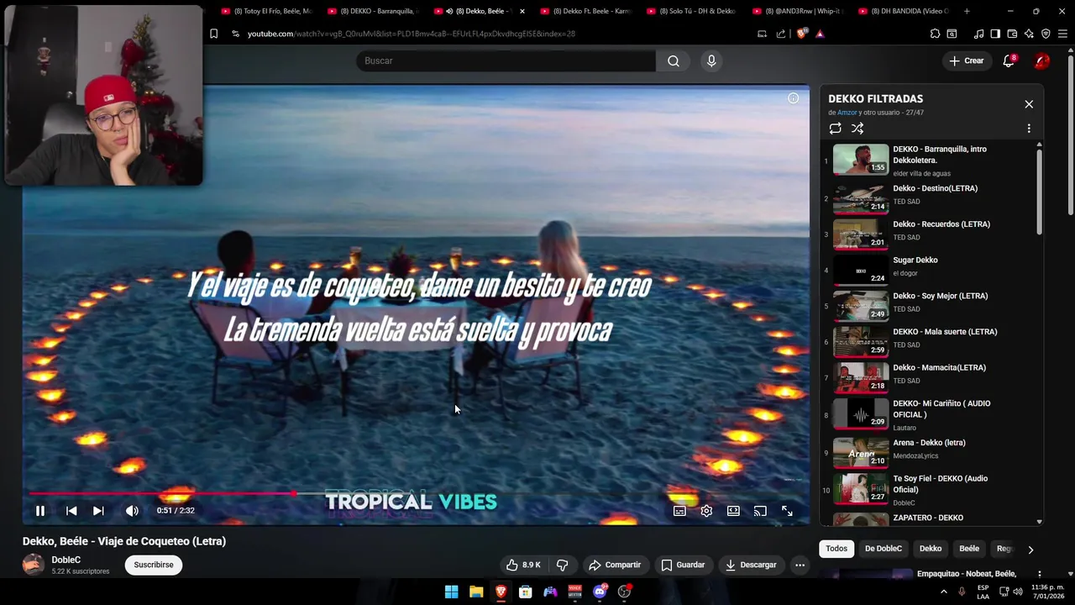The image size is (1075, 605).
Task: Open player settings gear
Action: (x=706, y=511)
